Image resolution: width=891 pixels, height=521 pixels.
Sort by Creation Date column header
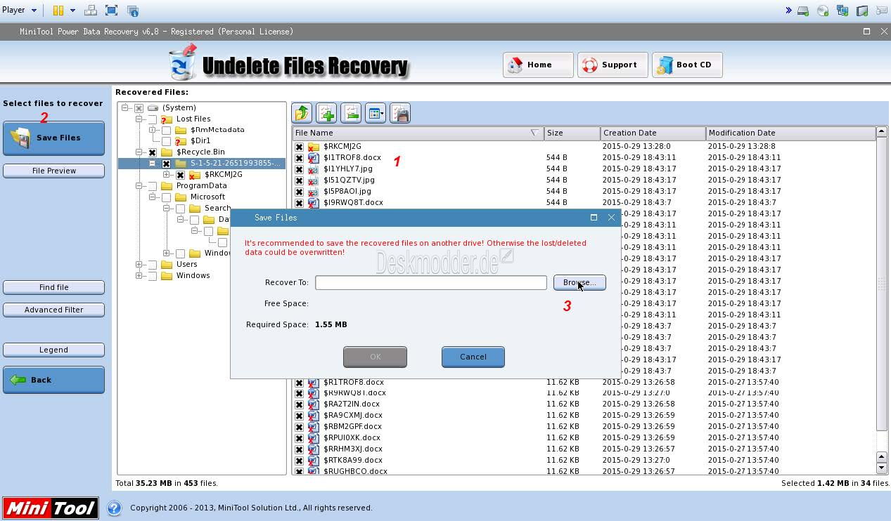pyautogui.click(x=653, y=133)
